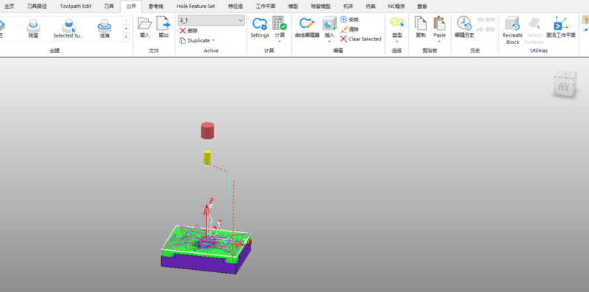This screenshot has height=292, width=589.
Task: Create a Selected Surface boundary
Action: pyautogui.click(x=68, y=29)
